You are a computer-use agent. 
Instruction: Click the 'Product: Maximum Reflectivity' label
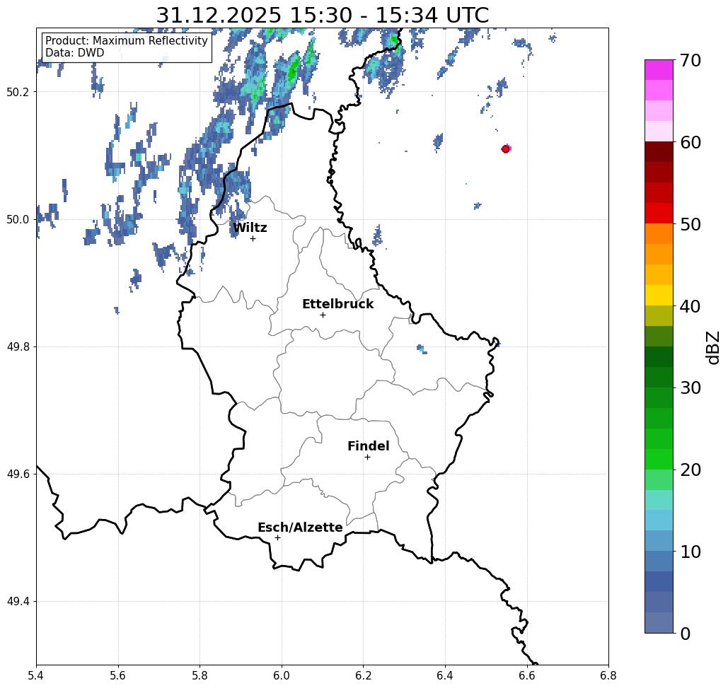pyautogui.click(x=126, y=41)
